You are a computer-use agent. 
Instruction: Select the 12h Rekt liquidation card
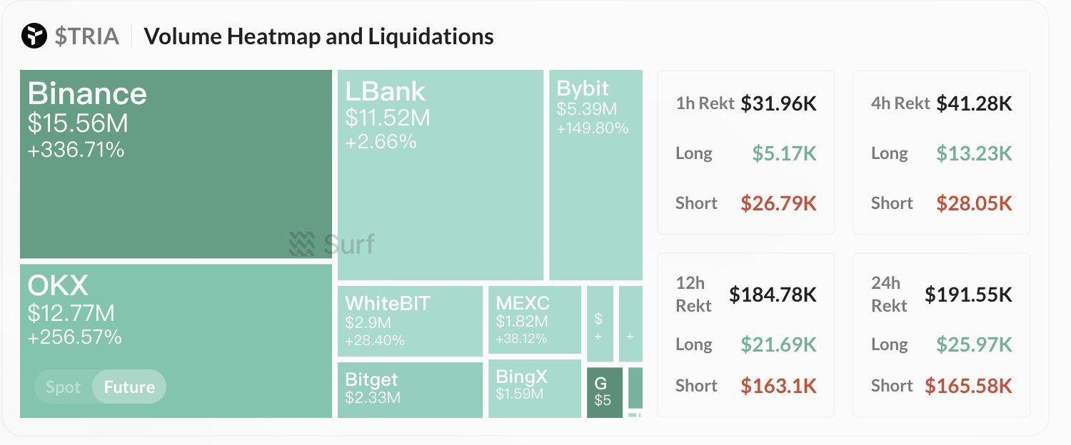point(745,335)
